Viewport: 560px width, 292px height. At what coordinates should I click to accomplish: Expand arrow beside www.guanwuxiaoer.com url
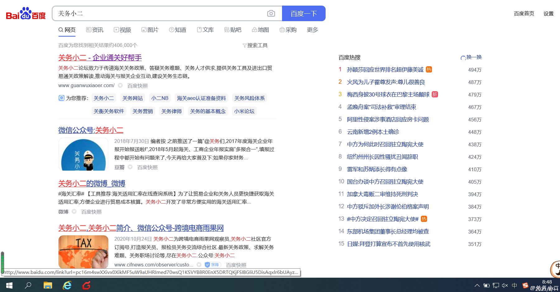click(x=120, y=85)
